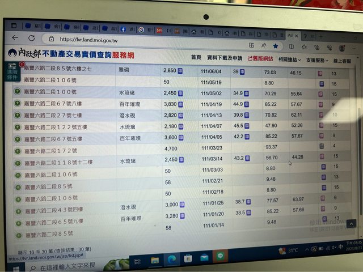Open Microsoft Edge from the taskbar
363x272 pixels.
[172, 259]
